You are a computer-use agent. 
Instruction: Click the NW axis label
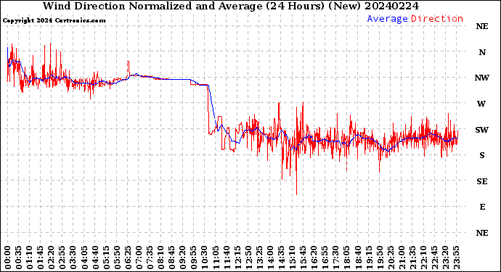[x=482, y=78]
